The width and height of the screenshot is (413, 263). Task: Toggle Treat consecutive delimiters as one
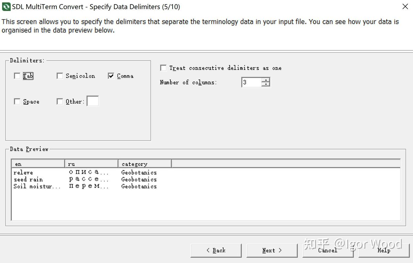click(163, 68)
